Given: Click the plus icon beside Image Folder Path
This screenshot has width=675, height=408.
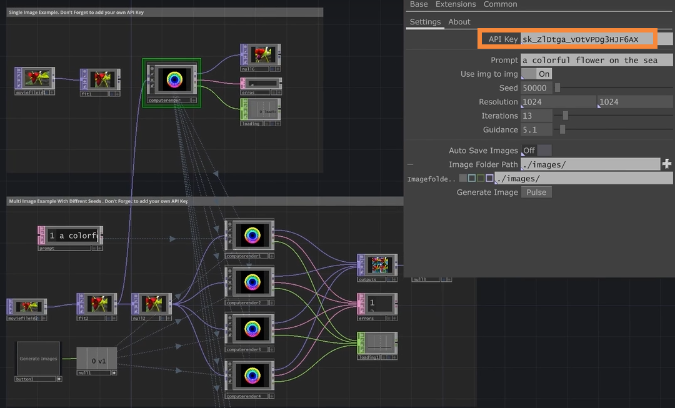Looking at the screenshot, I should coord(666,164).
